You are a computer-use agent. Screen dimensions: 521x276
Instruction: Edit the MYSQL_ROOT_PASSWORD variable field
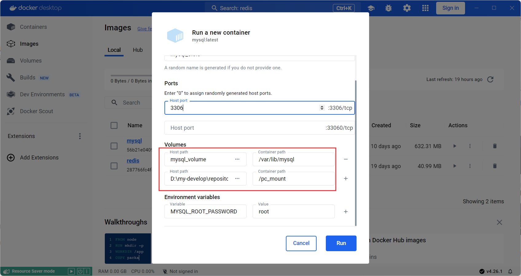(x=205, y=212)
